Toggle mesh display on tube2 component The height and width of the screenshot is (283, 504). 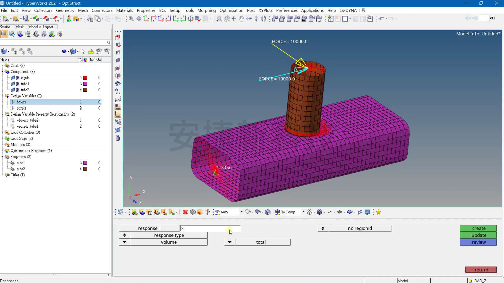[18, 90]
